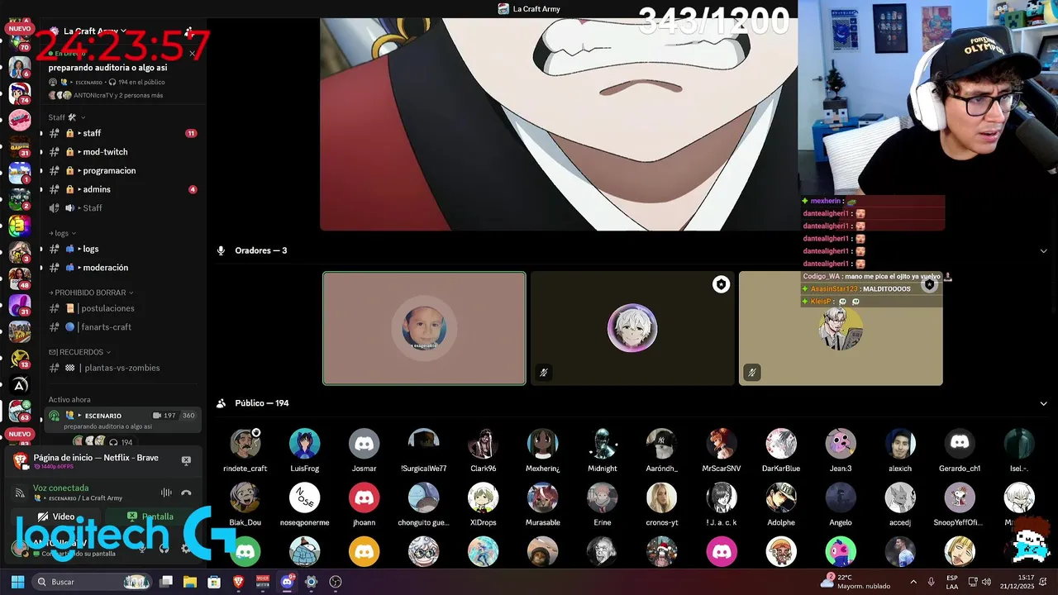1058x595 pixels.
Task: Mute microphone in user panel
Action: tap(142, 548)
